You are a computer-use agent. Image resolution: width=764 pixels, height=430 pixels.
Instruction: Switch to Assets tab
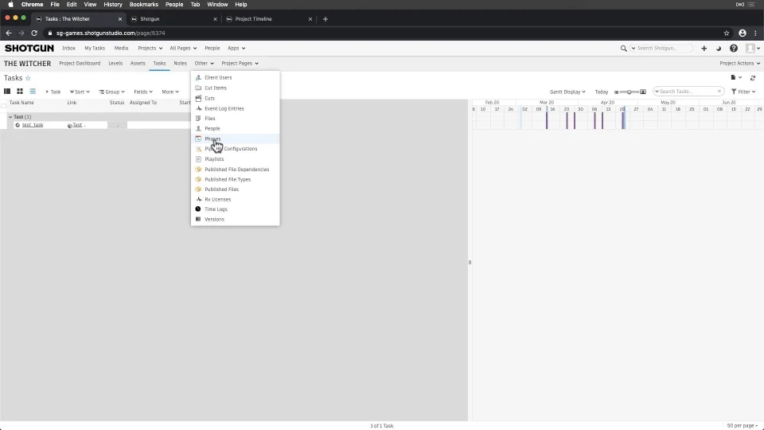pos(138,64)
